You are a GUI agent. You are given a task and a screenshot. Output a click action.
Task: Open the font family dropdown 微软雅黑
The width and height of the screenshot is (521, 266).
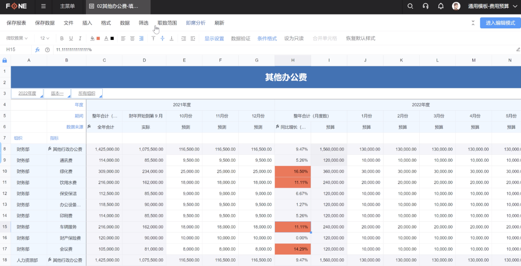[x=17, y=38]
